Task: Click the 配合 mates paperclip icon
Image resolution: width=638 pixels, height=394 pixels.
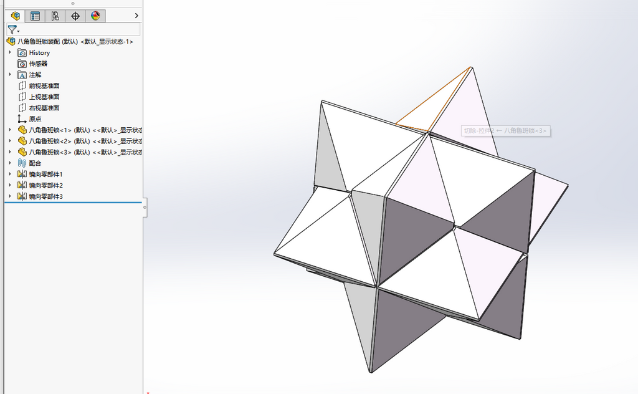Action: point(22,163)
